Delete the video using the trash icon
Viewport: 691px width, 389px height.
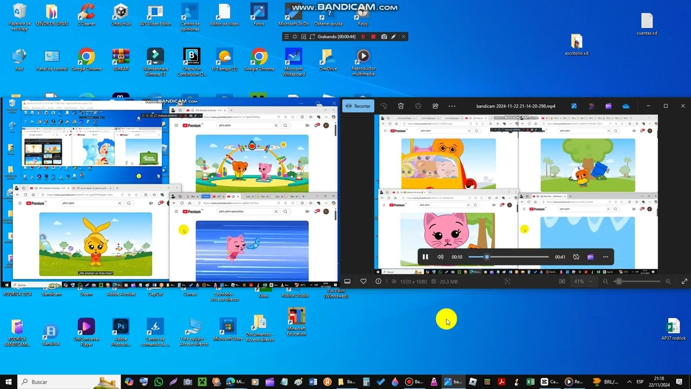point(401,106)
